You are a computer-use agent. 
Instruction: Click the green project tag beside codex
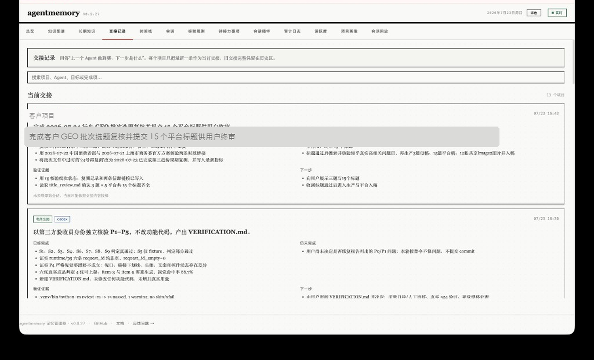pyautogui.click(x=42, y=219)
